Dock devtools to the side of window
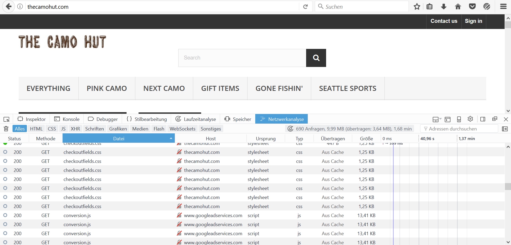Viewport: 511px width, 245px height. 483,119
